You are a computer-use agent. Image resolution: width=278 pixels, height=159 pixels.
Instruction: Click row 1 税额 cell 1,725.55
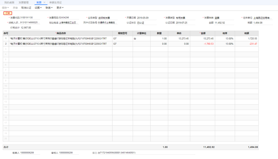point(247,38)
